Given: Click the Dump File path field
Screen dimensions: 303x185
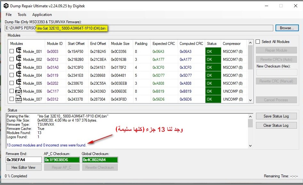Looking at the screenshot, I should pos(139,28).
